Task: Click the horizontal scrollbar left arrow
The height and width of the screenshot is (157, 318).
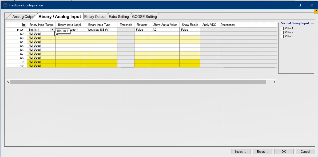Action: (x=8, y=82)
